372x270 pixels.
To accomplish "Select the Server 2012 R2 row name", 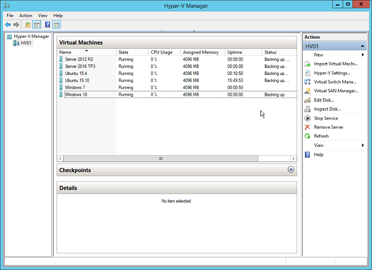I will click(x=79, y=60).
